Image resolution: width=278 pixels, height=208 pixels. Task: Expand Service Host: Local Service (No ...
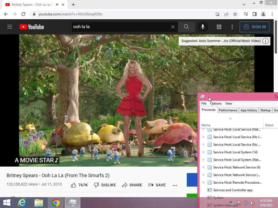click(x=203, y=145)
